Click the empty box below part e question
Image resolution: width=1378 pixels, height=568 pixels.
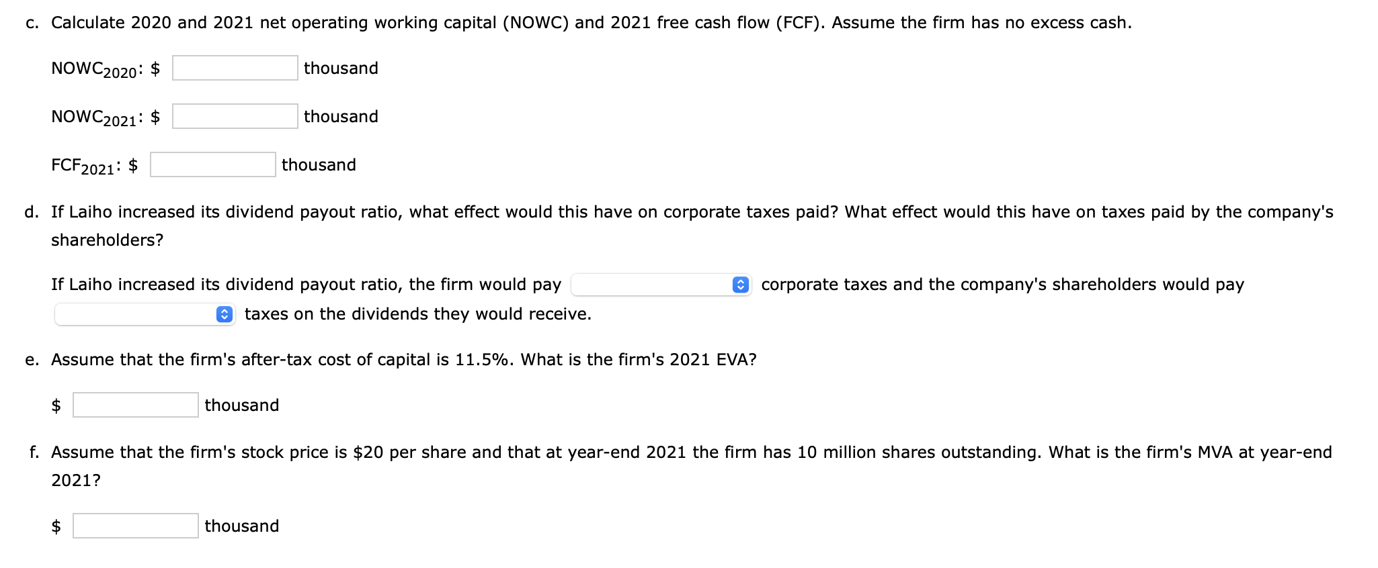click(x=134, y=404)
